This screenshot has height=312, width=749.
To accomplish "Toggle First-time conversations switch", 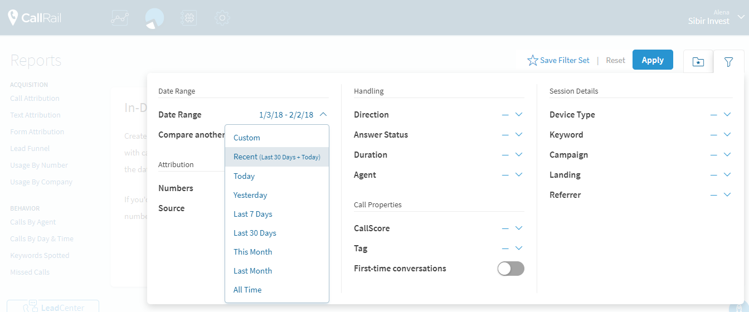I will click(510, 269).
